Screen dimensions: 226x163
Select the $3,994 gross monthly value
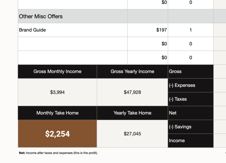[x=57, y=92]
